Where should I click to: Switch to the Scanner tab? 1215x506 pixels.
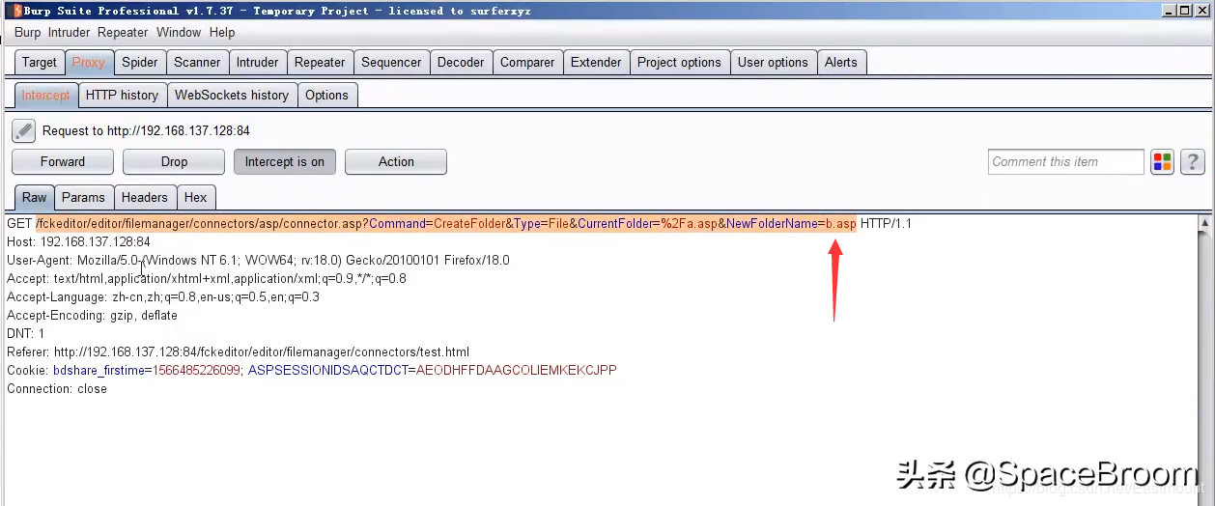[x=197, y=62]
